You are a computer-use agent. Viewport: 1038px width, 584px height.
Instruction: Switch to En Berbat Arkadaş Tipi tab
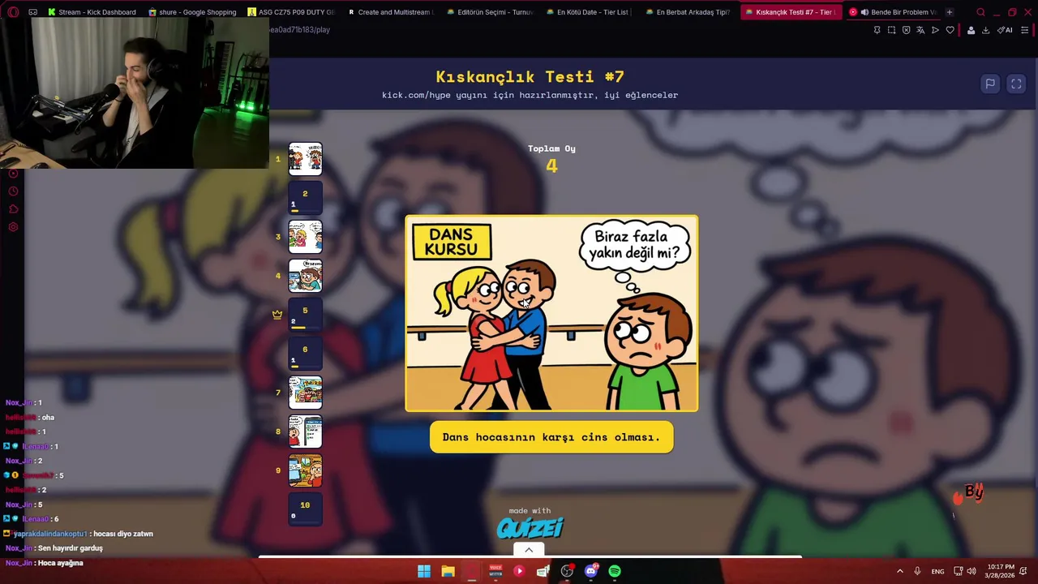pos(689,12)
